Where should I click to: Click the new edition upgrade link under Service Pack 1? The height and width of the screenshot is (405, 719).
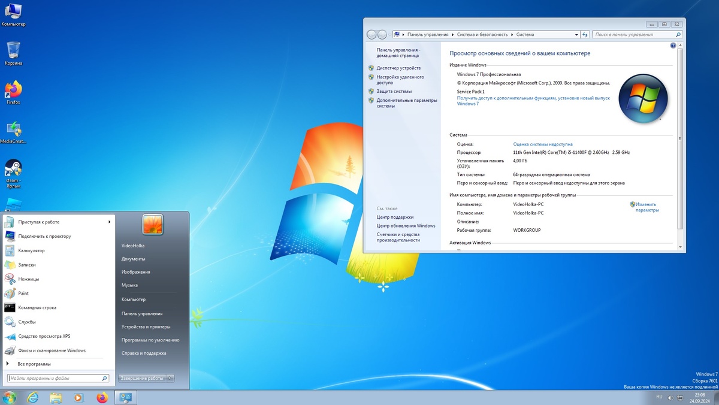(x=533, y=101)
